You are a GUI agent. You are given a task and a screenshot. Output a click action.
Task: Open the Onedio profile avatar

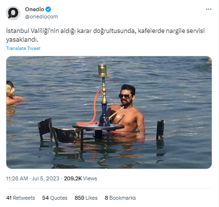tap(13, 13)
